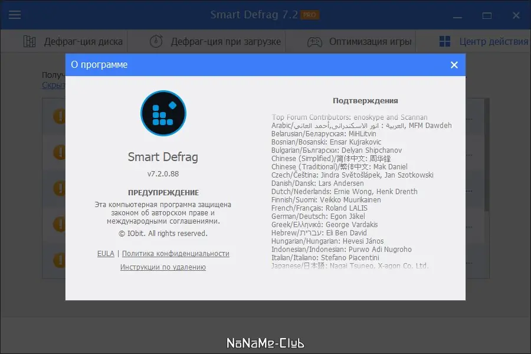The width and height of the screenshot is (531, 354).
Task: Click the middle warning icon in the drive list
Action: (60, 188)
